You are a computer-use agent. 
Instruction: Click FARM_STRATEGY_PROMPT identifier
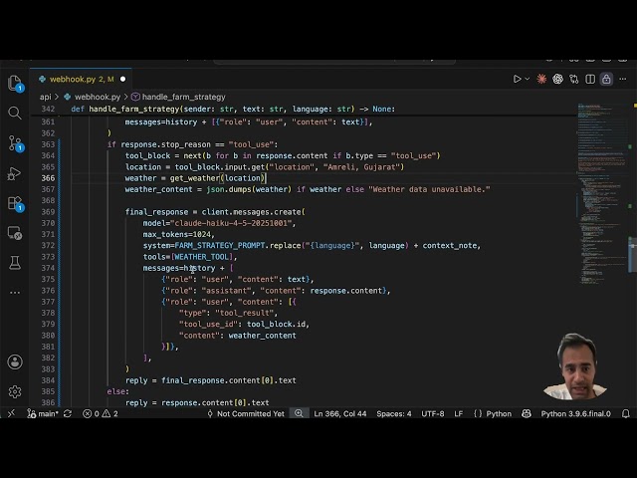pyautogui.click(x=220, y=246)
